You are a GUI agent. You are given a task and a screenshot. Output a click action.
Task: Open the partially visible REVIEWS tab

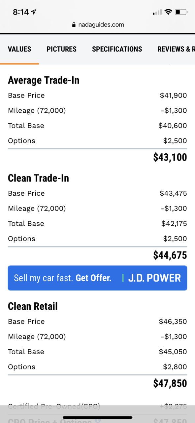click(x=176, y=49)
